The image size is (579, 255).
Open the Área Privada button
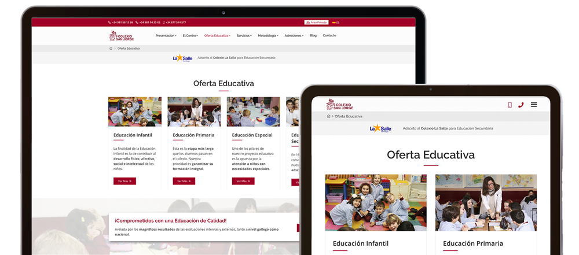[x=317, y=23]
